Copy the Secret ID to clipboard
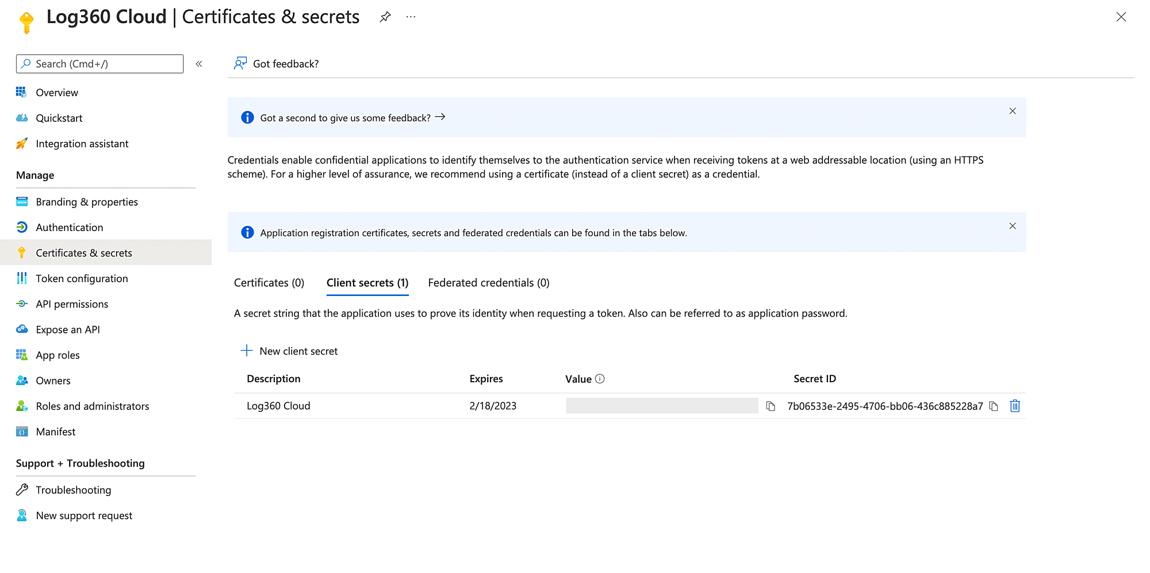This screenshot has width=1150, height=573. [994, 406]
